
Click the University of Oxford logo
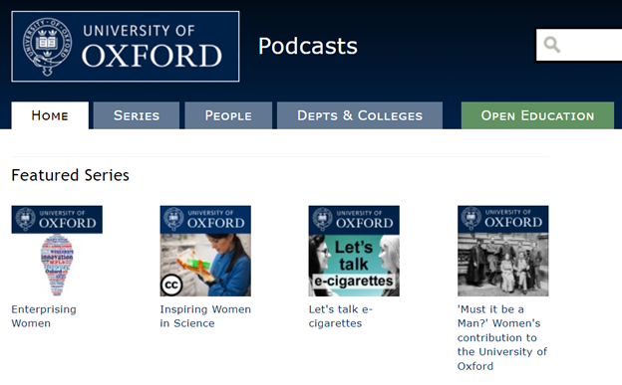pos(126,47)
